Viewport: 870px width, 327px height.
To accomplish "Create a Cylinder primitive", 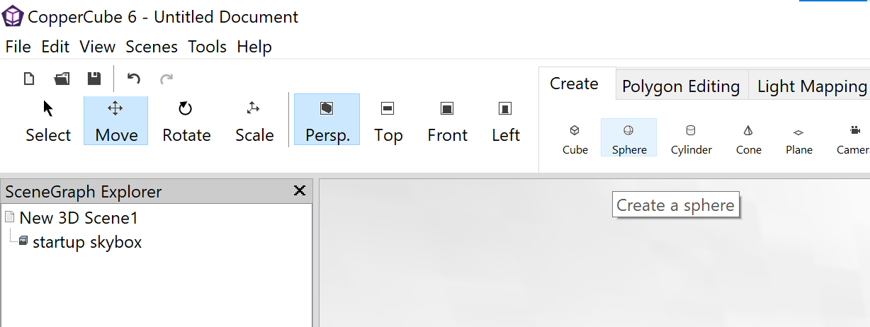I will click(x=691, y=138).
